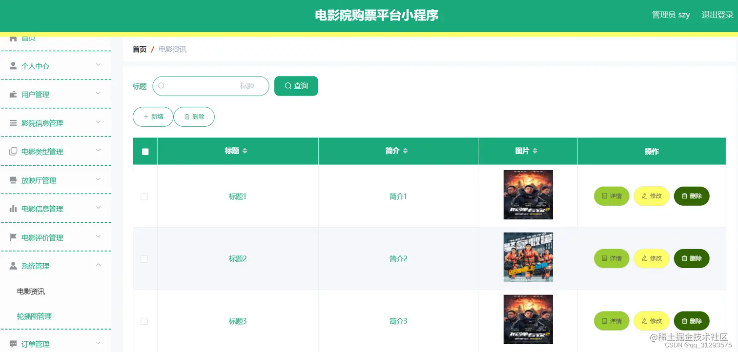The image size is (738, 352).
Task: Open the 订单管理 sidebar menu
Action: pyautogui.click(x=56, y=344)
